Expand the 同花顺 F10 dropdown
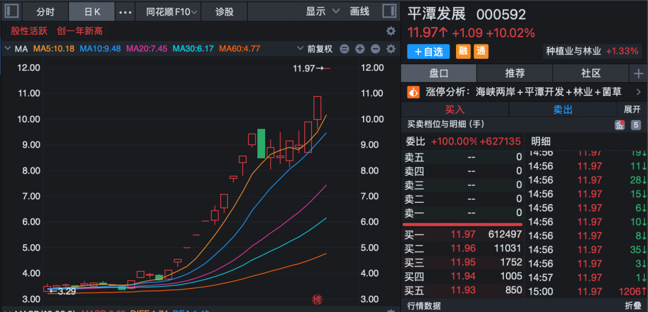 coord(167,11)
